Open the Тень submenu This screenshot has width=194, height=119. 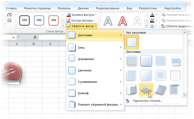coord(95,48)
